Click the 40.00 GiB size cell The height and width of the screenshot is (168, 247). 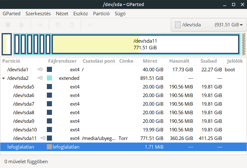[x=153, y=70]
